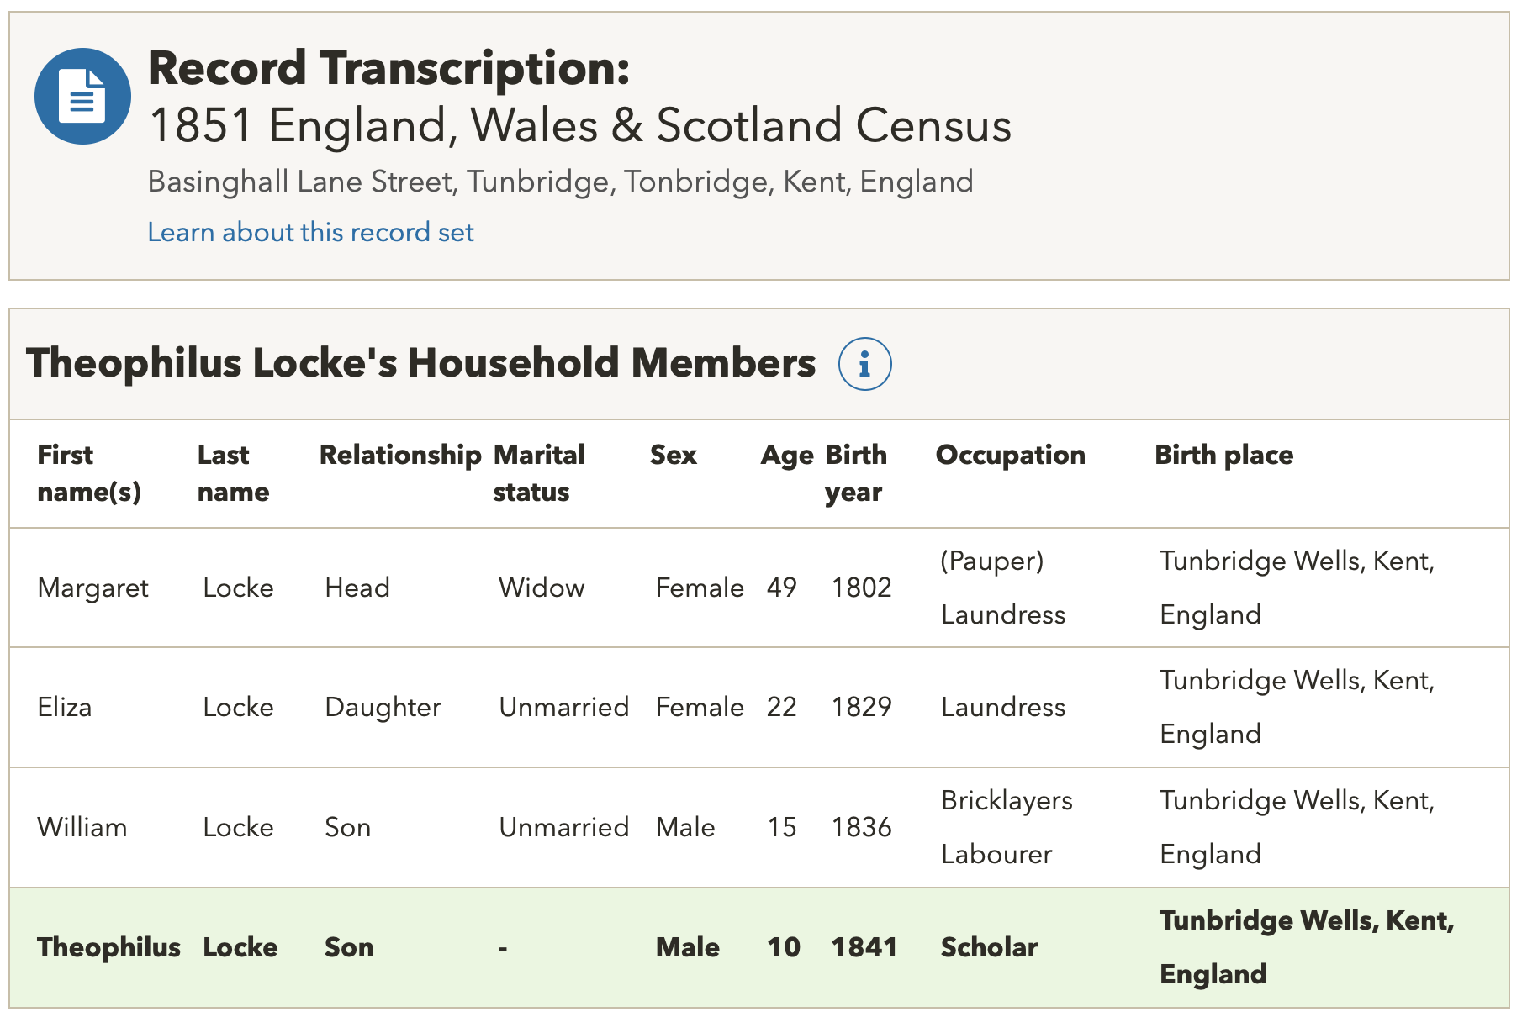Image resolution: width=1522 pixels, height=1017 pixels.
Task: Select the Relationship column header
Action: pyautogui.click(x=399, y=455)
